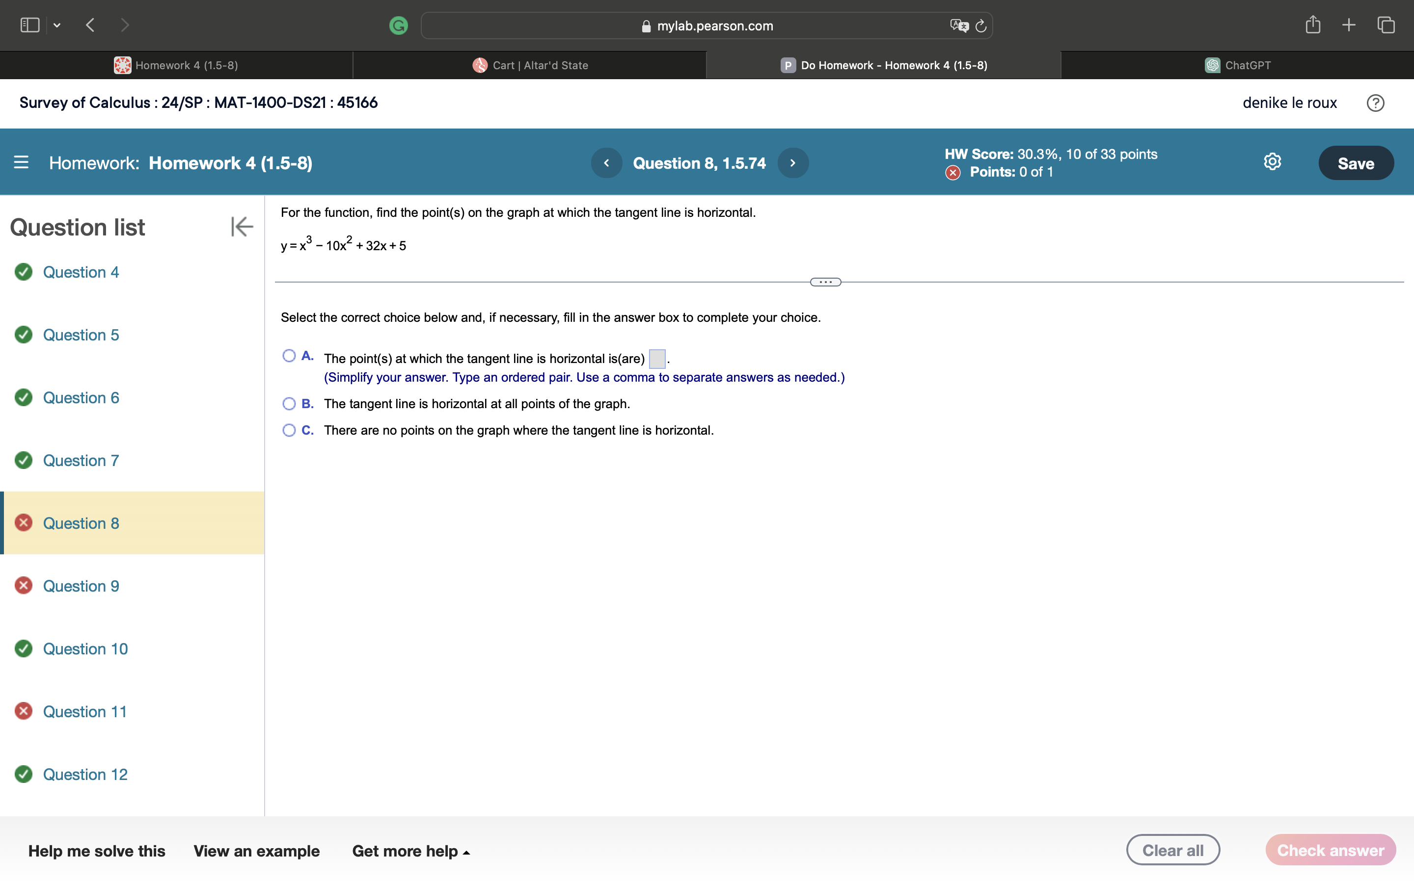This screenshot has width=1414, height=883.
Task: Click the answer box in choice A
Action: 657,359
